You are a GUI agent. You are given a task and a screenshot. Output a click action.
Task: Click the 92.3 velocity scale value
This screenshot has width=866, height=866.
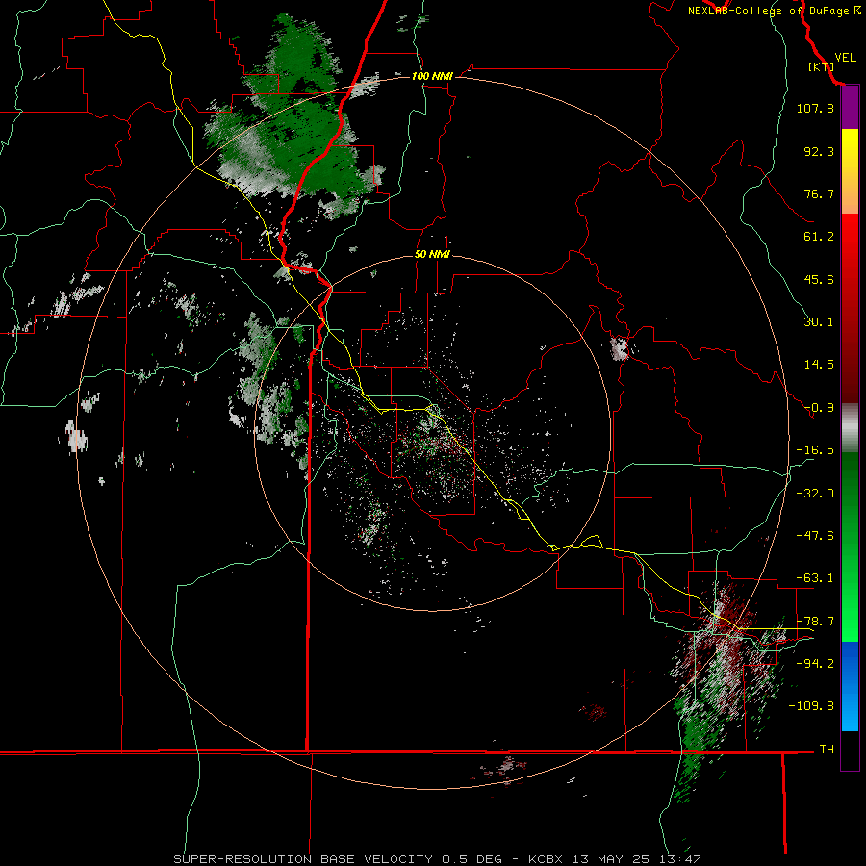pos(819,151)
